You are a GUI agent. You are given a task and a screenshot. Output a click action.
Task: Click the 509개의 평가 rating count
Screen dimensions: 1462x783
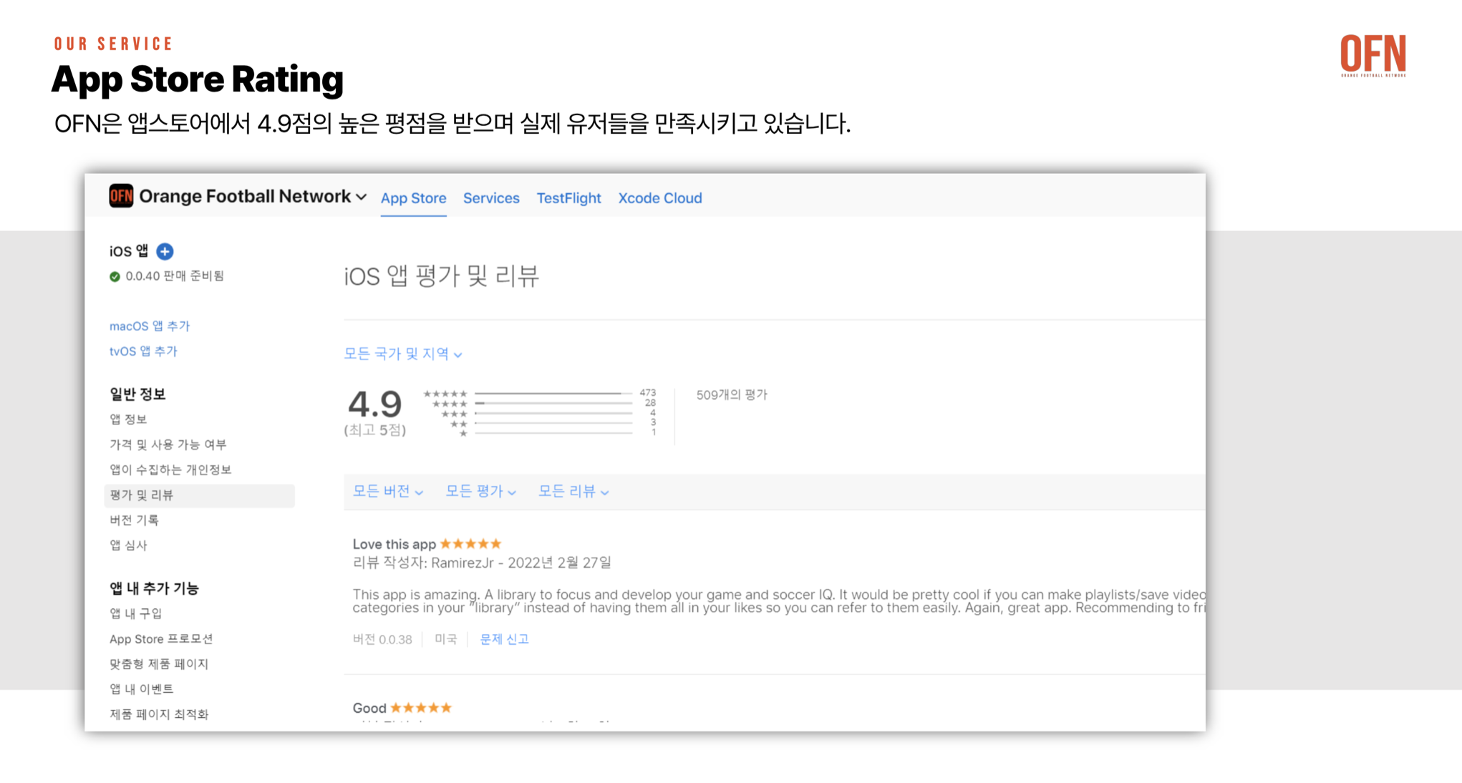coord(732,395)
